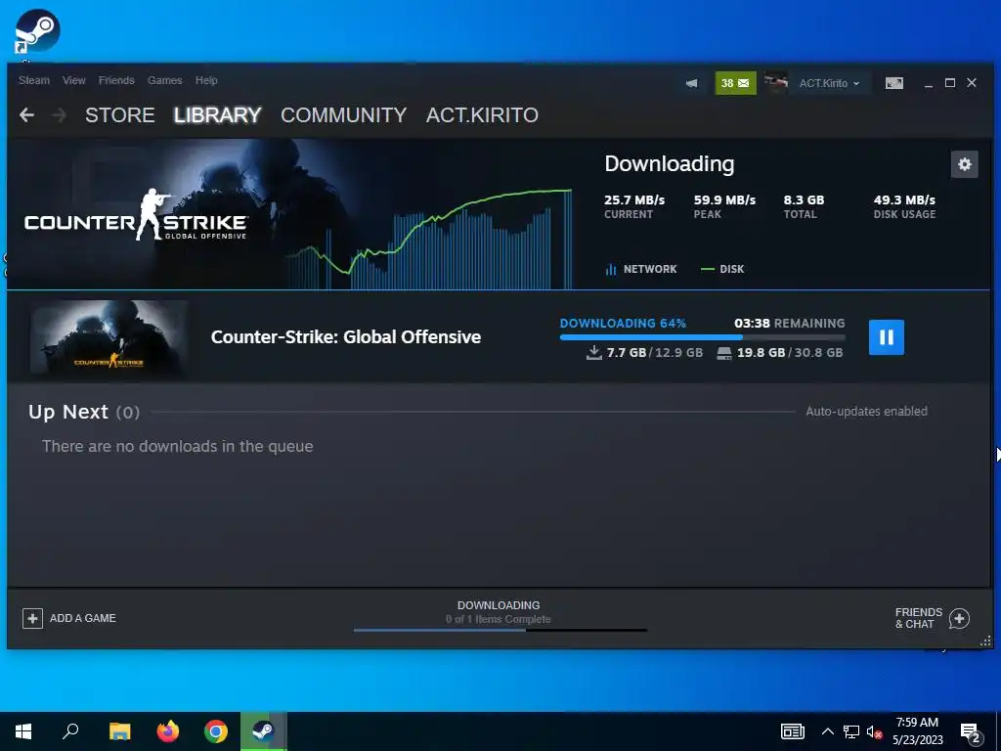Click the 59.9 MB/s peak value
Screen dimensions: 1001x751
point(724,199)
